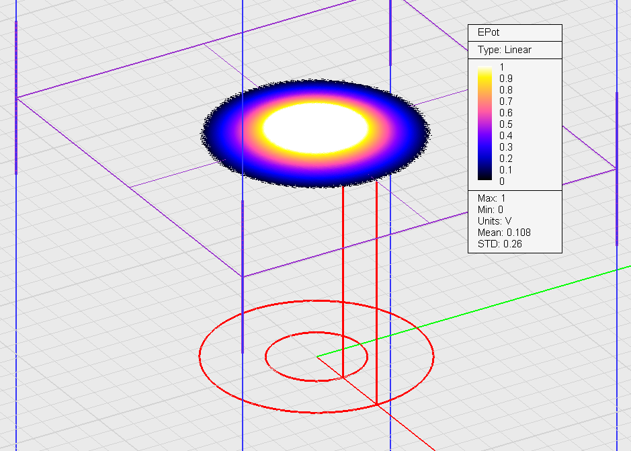The width and height of the screenshot is (631, 451).
Task: Click the dark blue outer rim of disc
Action: (214, 133)
